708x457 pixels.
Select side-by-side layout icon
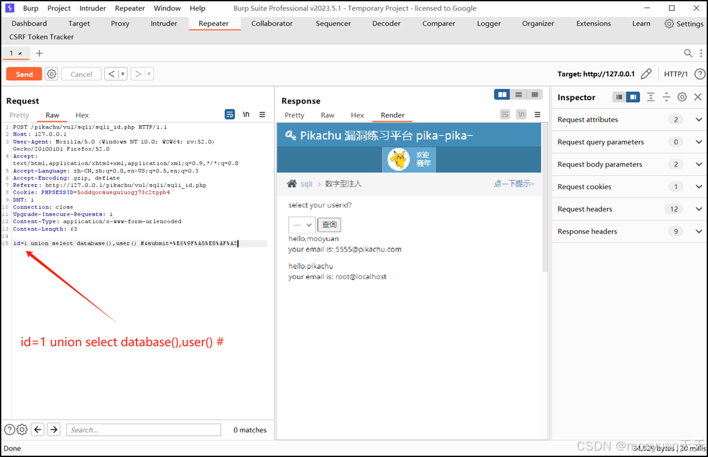[x=502, y=94]
